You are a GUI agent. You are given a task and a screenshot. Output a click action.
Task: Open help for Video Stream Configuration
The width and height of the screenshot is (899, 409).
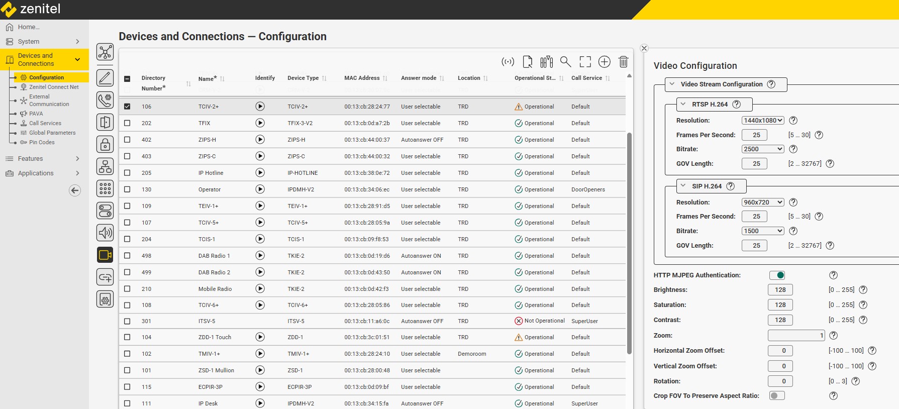click(771, 84)
